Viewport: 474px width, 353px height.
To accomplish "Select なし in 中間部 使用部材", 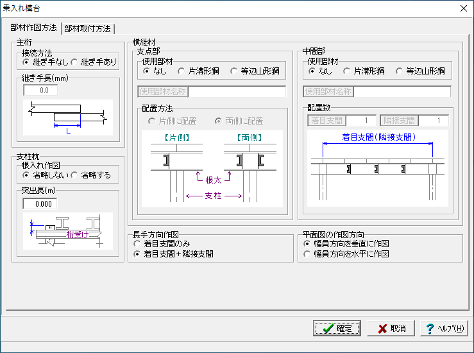I will (x=321, y=71).
